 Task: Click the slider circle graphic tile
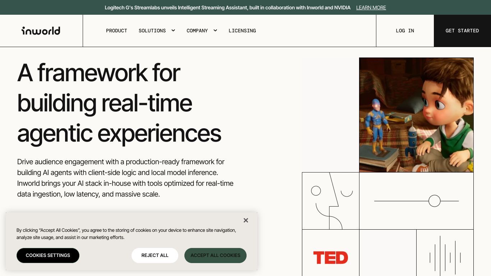click(416, 201)
